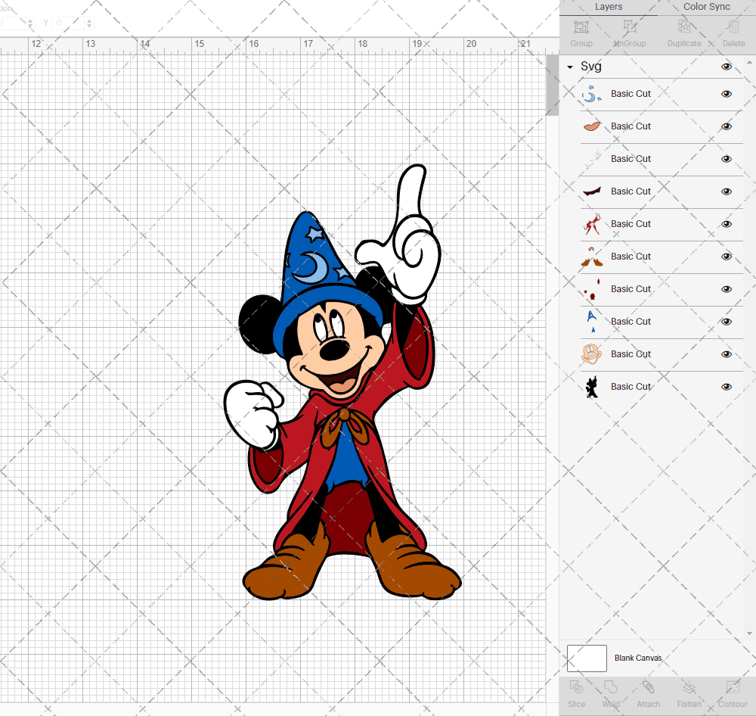
Task: Select the brown shoes layer thumbnail
Action: 592,257
